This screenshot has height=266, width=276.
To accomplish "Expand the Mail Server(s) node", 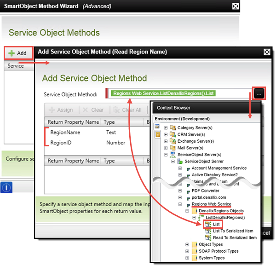I will [x=165, y=148].
